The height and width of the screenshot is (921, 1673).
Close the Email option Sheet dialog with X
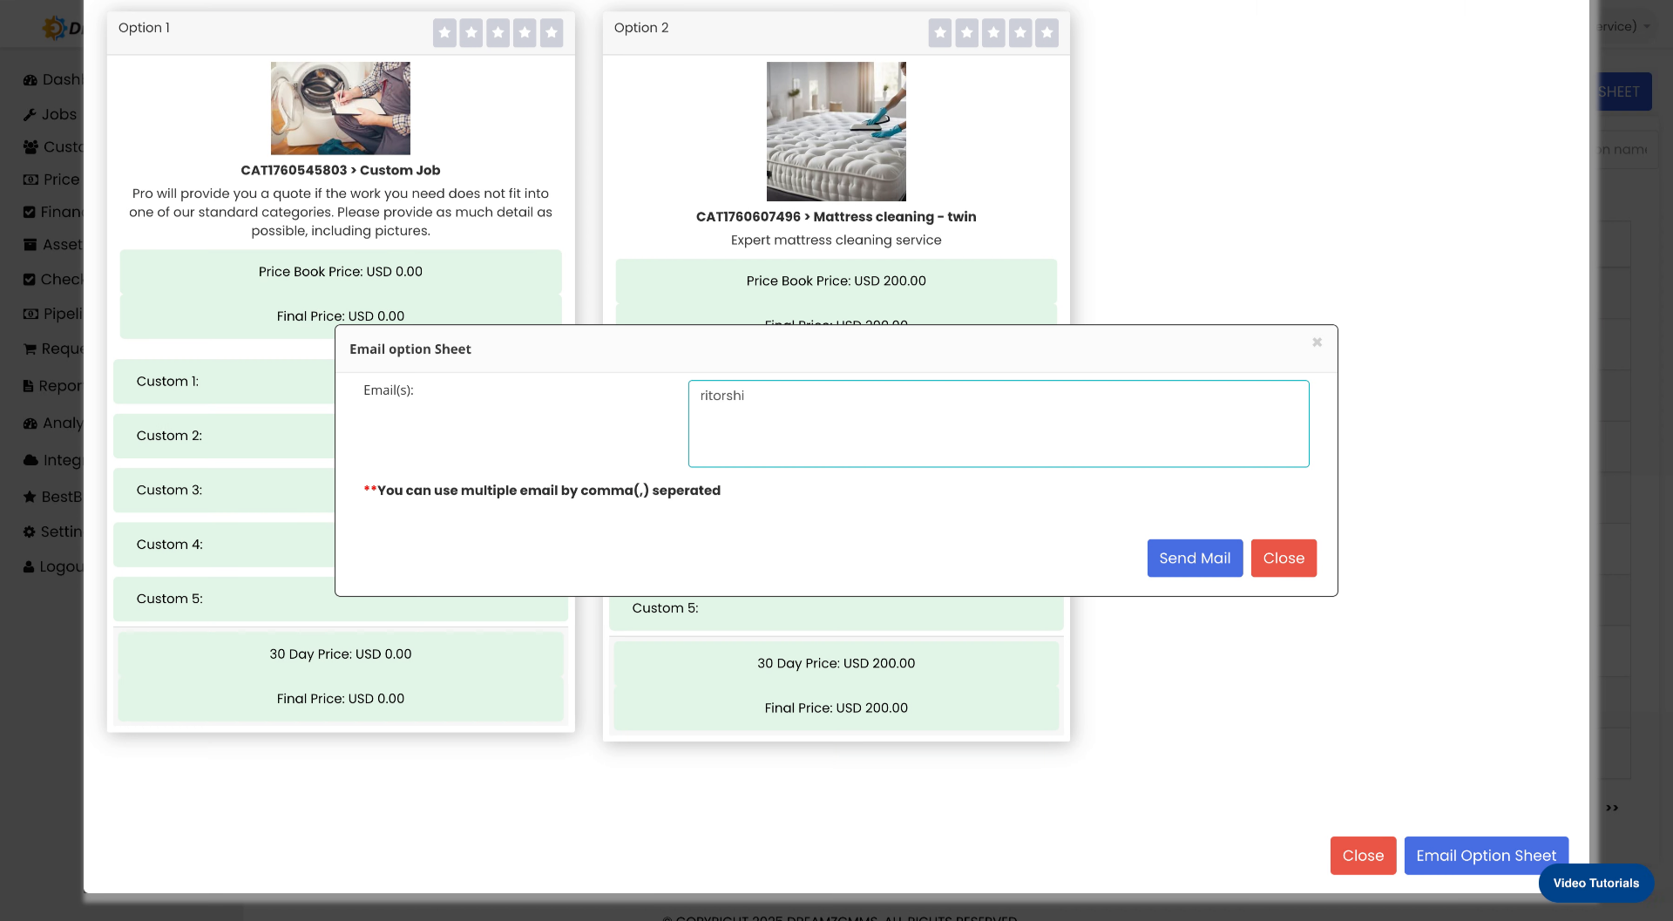(x=1317, y=342)
